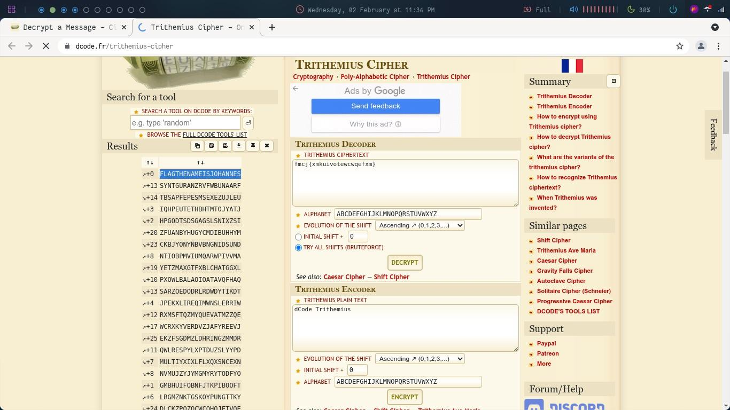Pin the results panel with the pushpin icon
This screenshot has height=410, width=730.
point(253,146)
